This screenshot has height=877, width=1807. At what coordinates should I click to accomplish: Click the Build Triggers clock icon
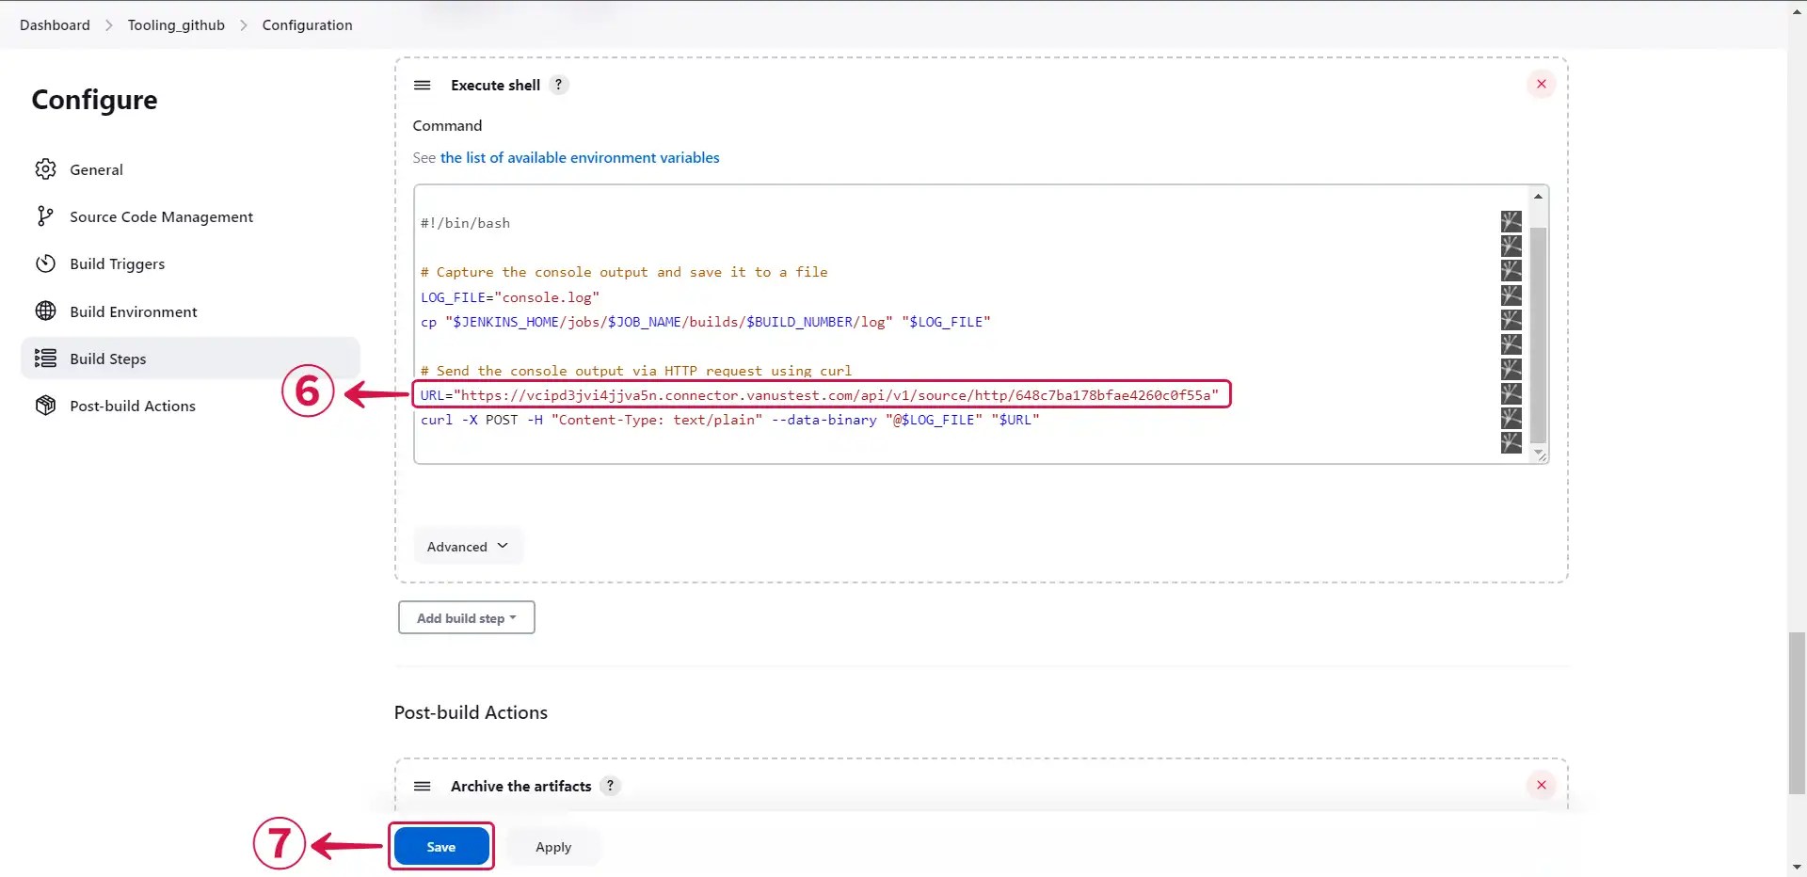(45, 263)
